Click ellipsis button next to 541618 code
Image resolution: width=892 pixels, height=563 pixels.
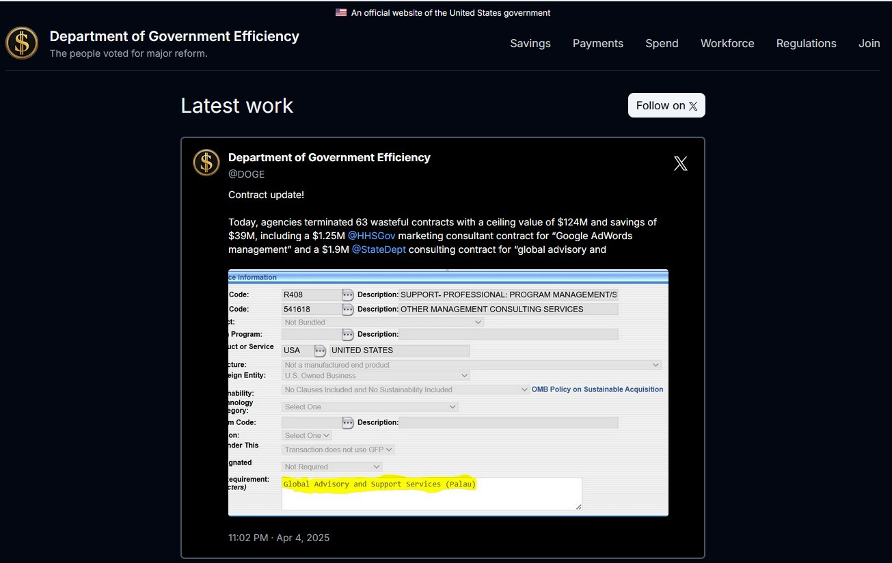pos(348,309)
